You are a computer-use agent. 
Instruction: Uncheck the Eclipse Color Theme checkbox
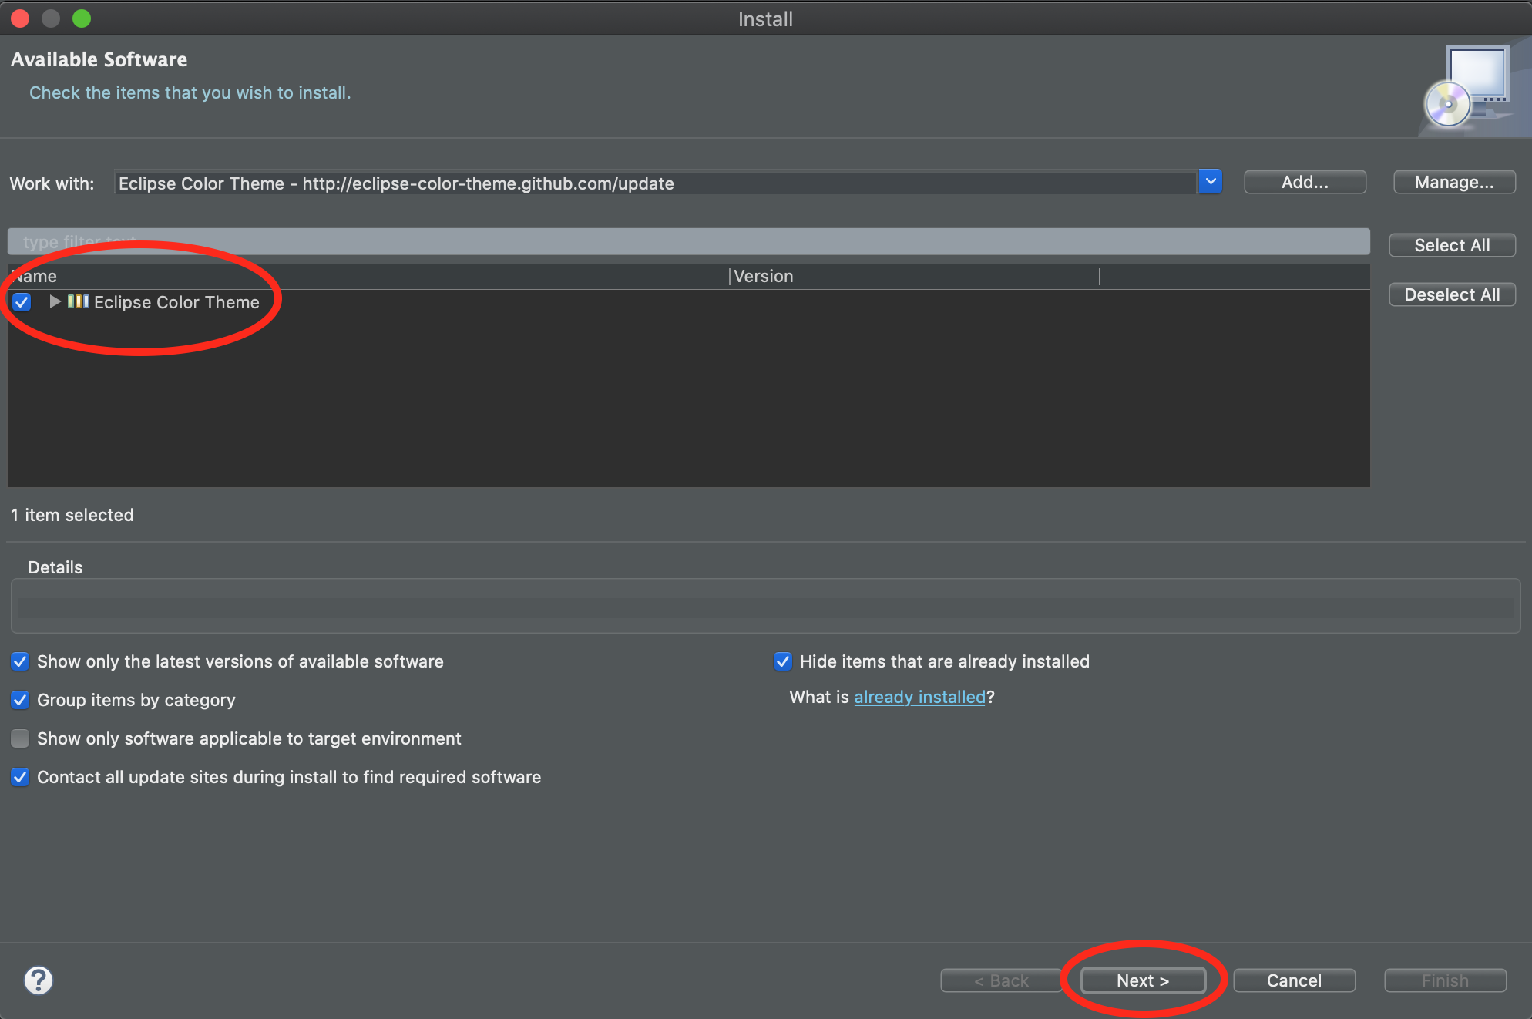pos(22,301)
